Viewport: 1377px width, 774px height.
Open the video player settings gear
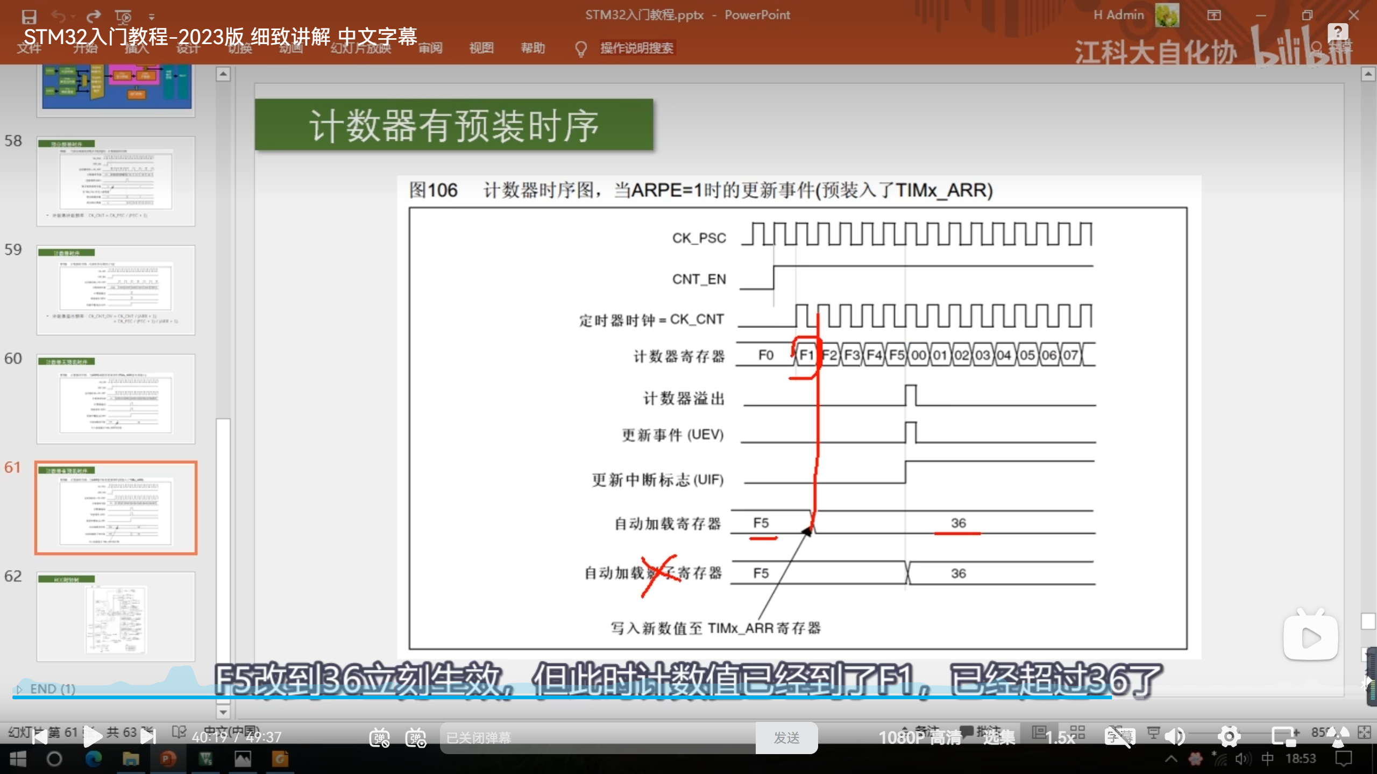1229,737
